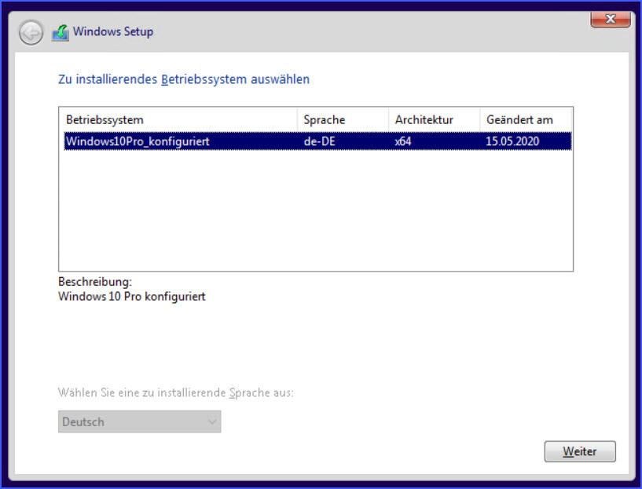The height and width of the screenshot is (489, 642).
Task: Click the de-DE language cell
Action: 319,141
